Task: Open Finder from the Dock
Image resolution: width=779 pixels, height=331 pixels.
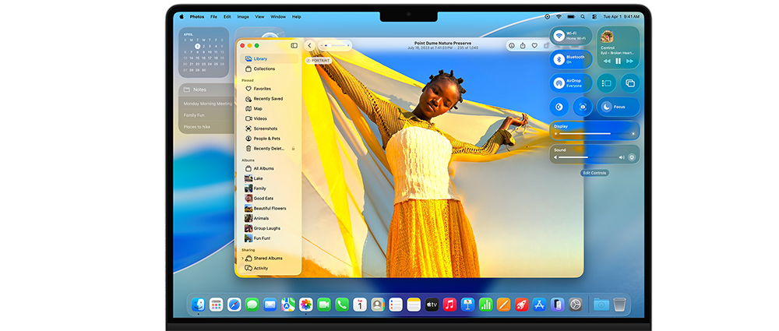Action: pos(198,305)
